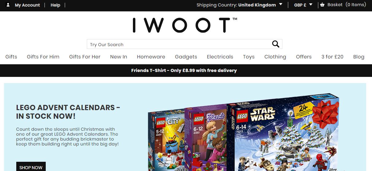This screenshot has width=372, height=171.
Task: Visit the Blog page
Action: coord(359,57)
